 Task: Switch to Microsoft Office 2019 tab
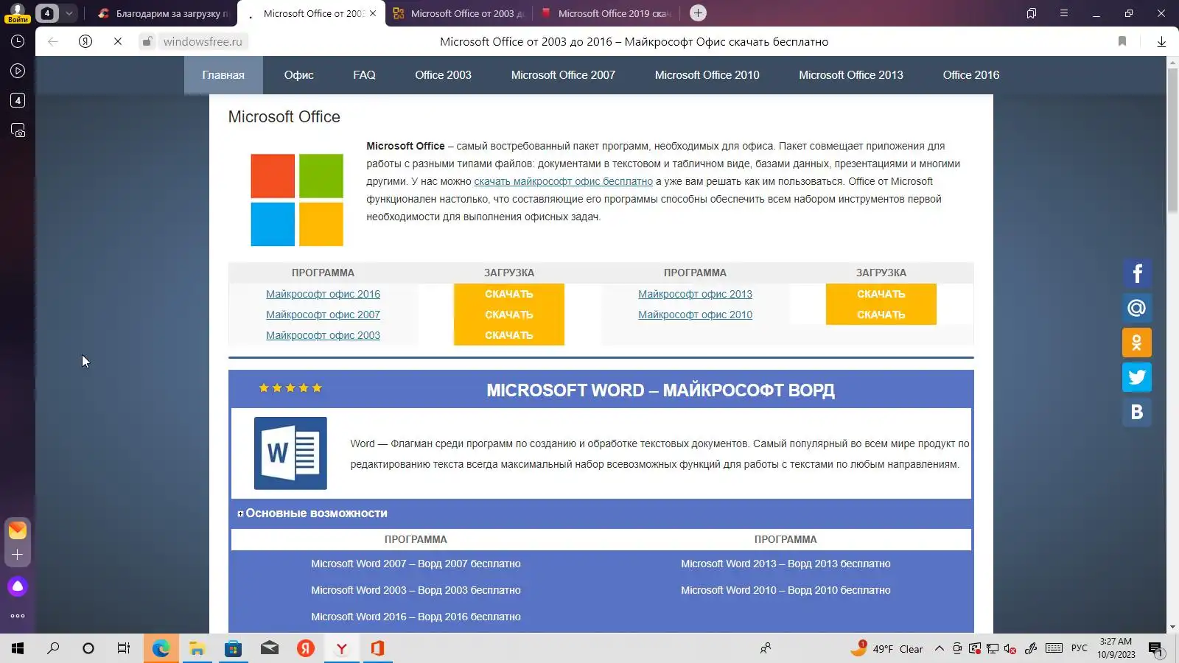pos(606,13)
